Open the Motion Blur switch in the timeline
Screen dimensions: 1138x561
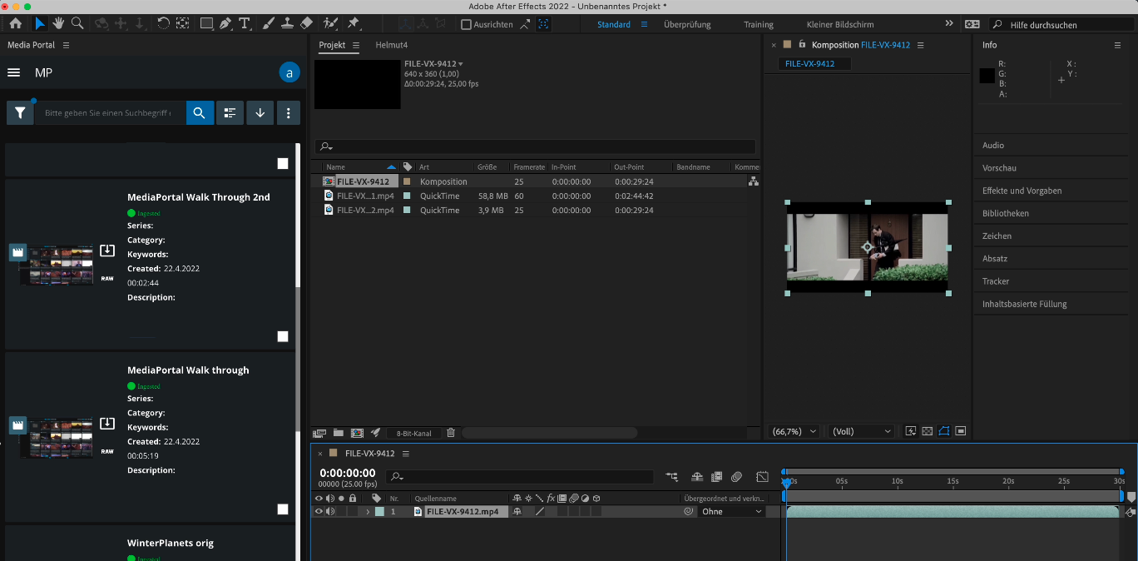[x=574, y=498]
